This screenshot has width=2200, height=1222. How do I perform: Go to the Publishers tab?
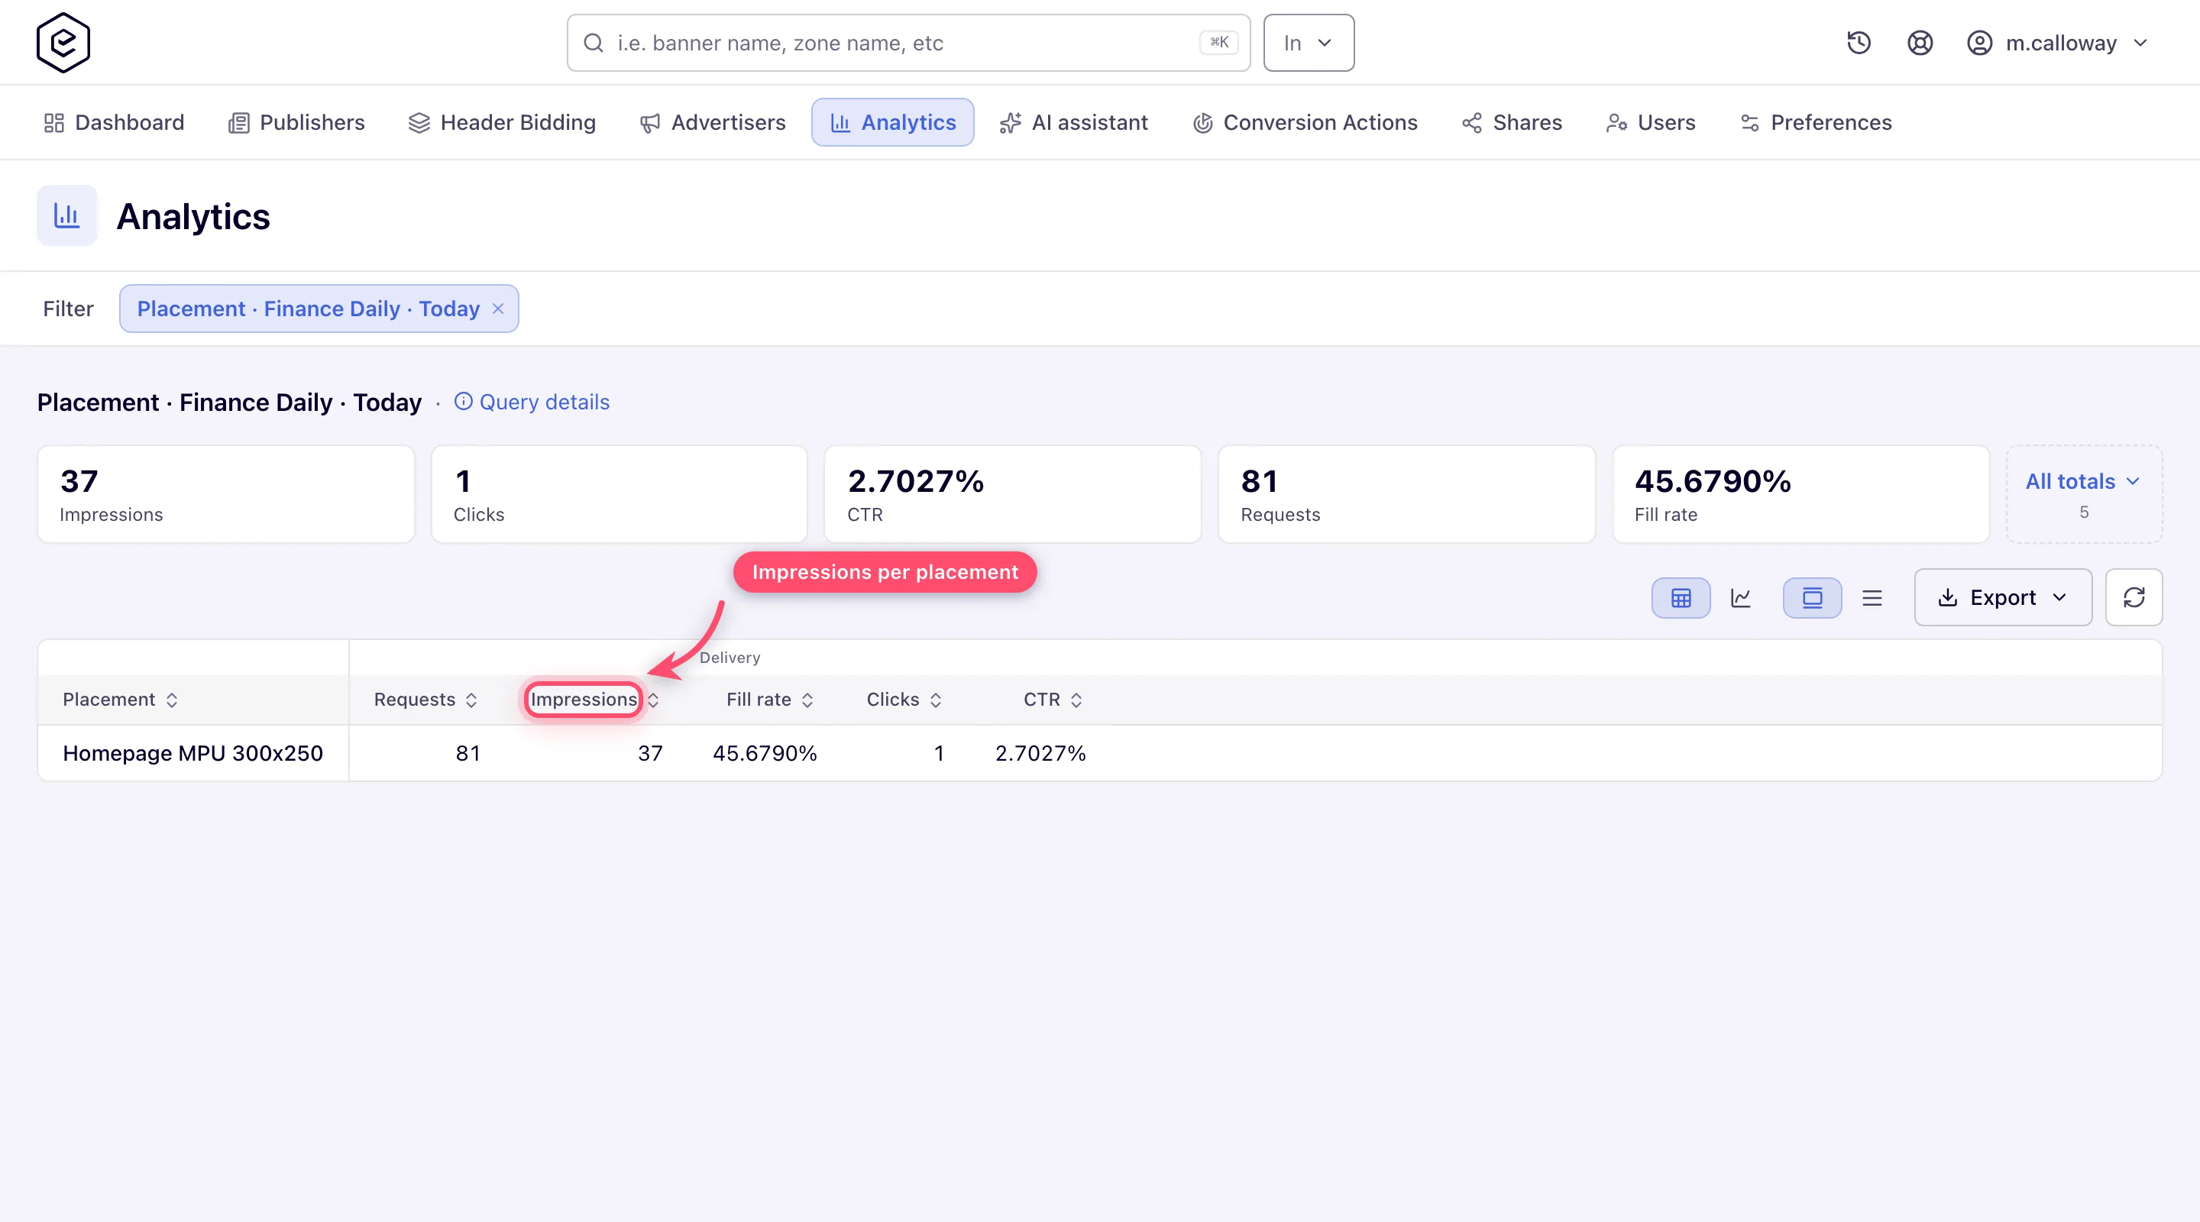pyautogui.click(x=296, y=122)
